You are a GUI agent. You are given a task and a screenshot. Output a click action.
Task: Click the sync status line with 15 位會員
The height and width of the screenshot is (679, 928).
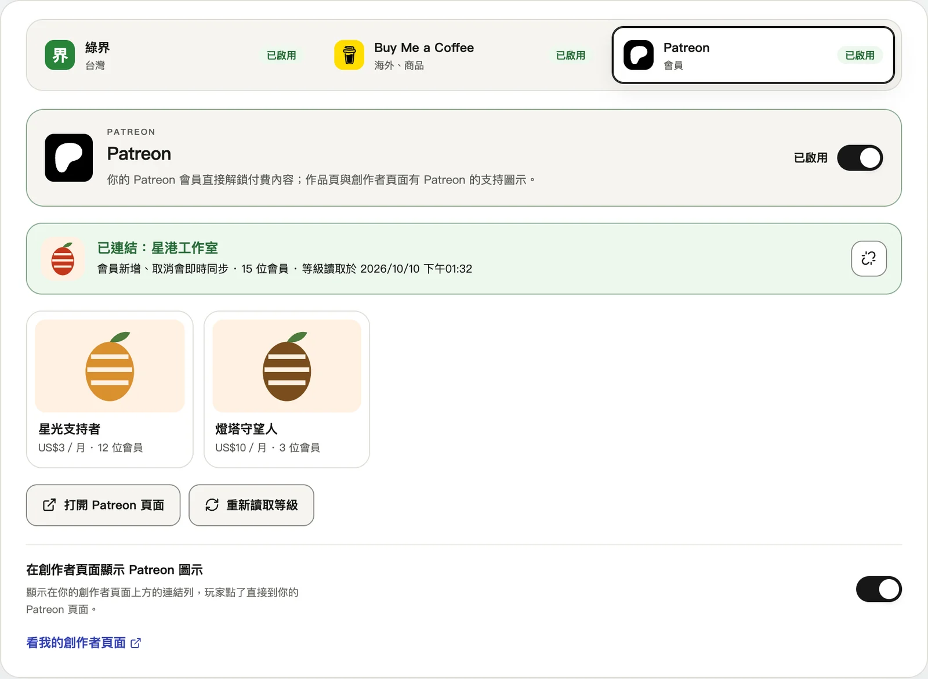[x=285, y=269]
